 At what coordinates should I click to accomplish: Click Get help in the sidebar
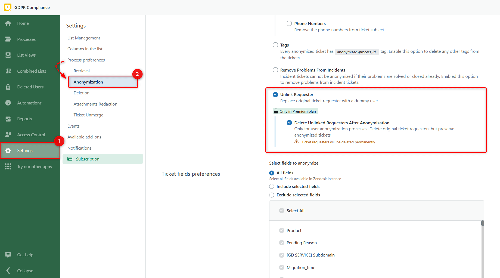click(x=25, y=255)
